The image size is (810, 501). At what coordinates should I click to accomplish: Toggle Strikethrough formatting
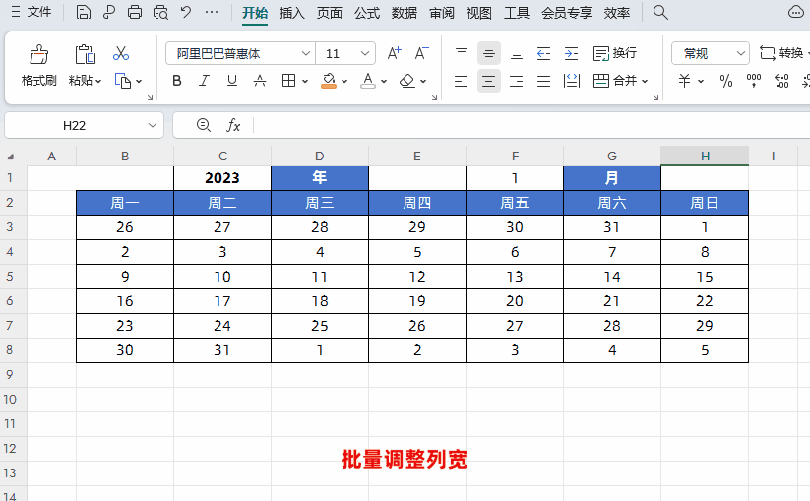click(260, 80)
